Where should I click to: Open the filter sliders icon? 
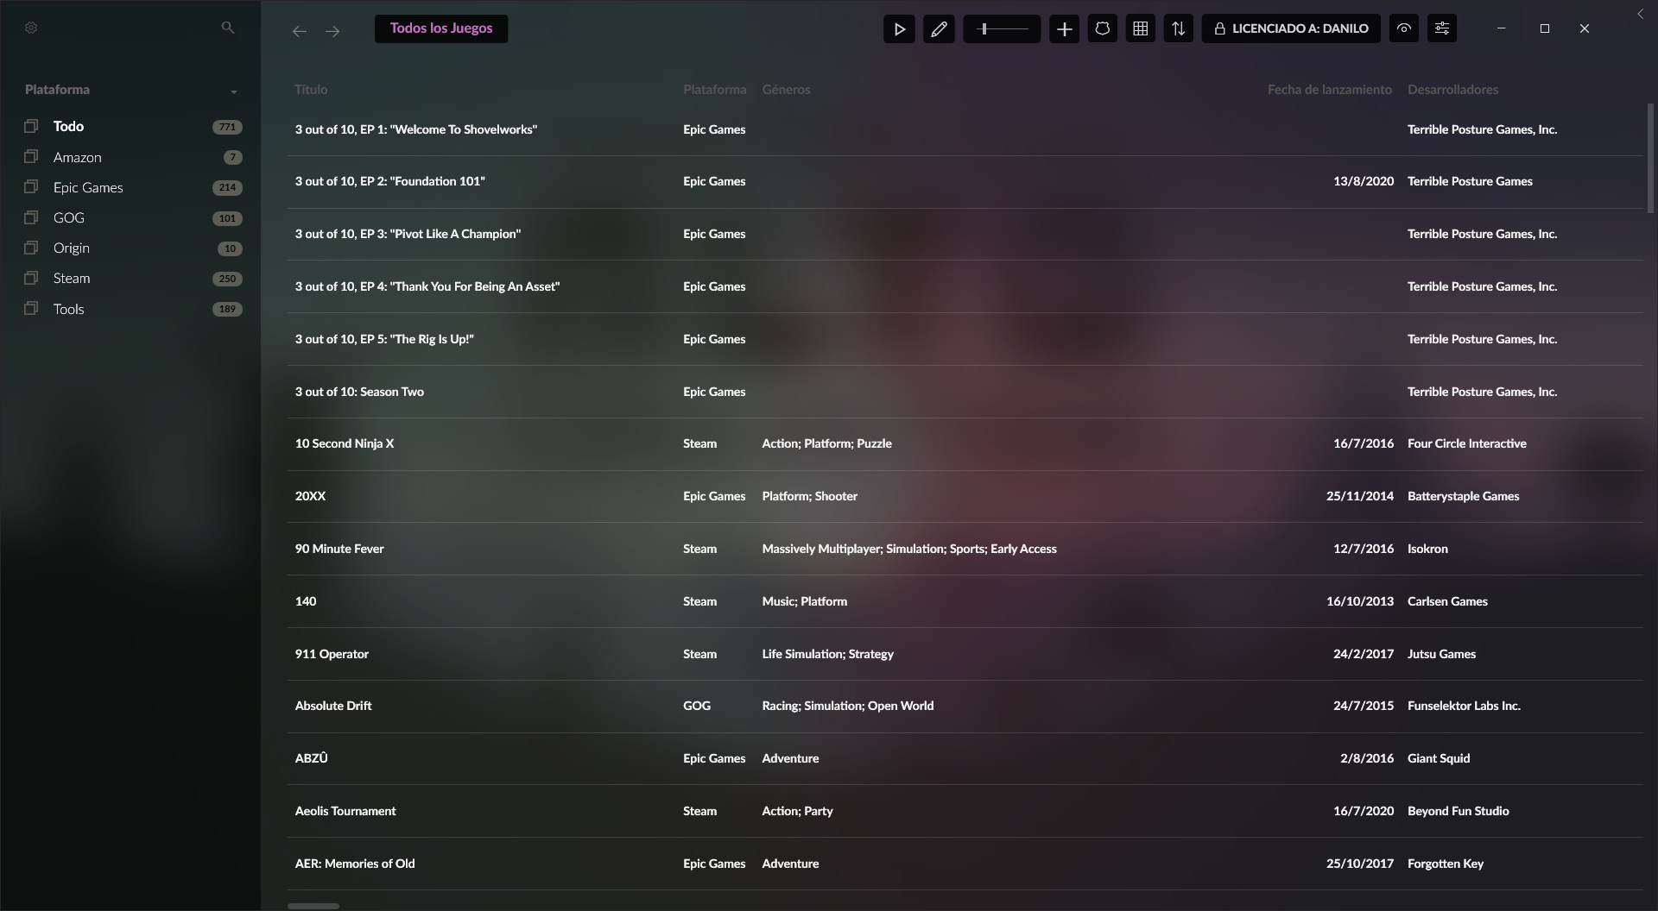point(1442,28)
